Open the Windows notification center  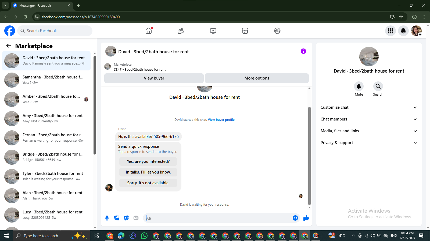(421, 236)
